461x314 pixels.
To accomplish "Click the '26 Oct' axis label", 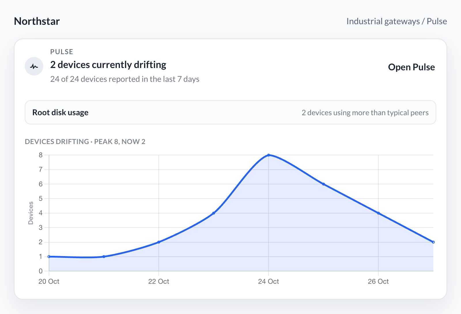I will [x=378, y=281].
